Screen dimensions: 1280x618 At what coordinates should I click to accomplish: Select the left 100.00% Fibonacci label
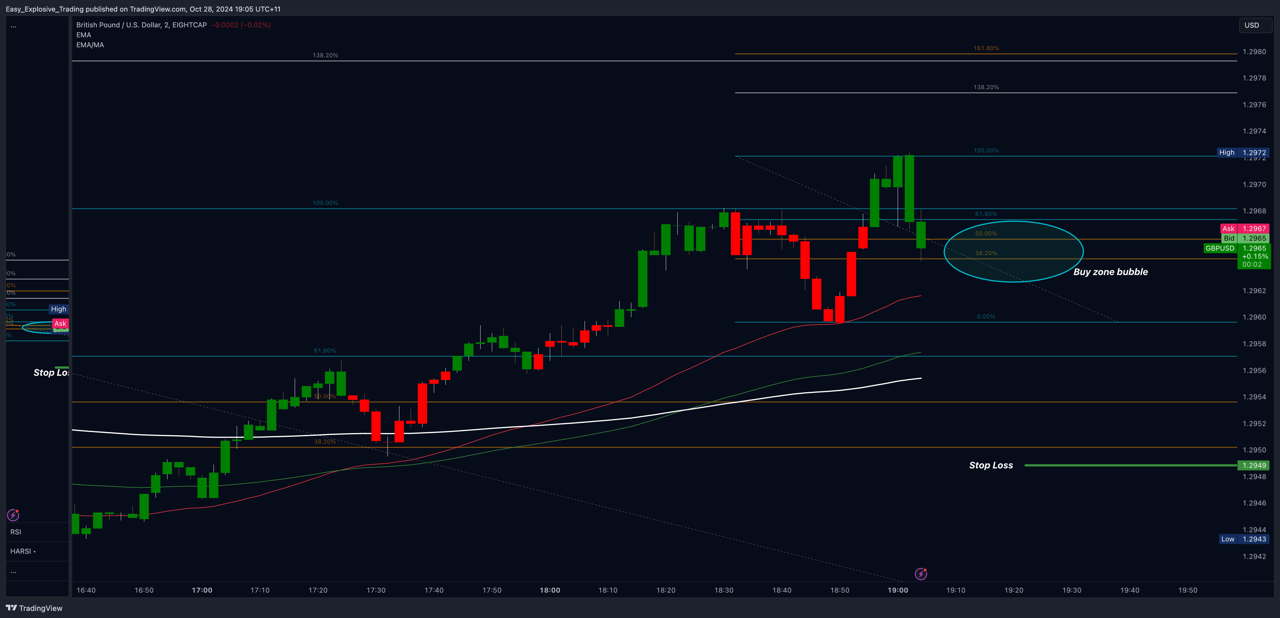pyautogui.click(x=325, y=203)
